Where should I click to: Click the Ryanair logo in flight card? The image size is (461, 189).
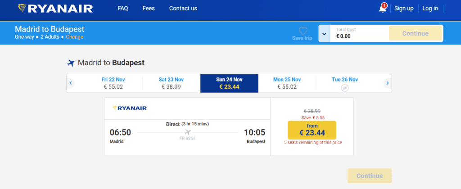tap(130, 108)
